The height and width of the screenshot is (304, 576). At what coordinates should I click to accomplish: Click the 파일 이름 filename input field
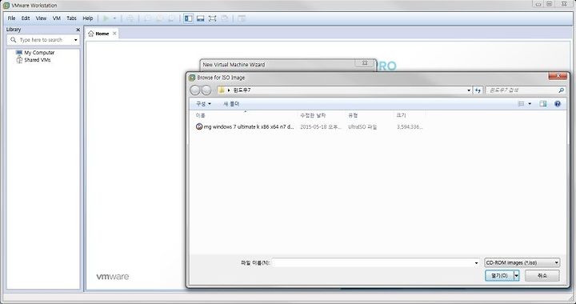click(x=373, y=263)
